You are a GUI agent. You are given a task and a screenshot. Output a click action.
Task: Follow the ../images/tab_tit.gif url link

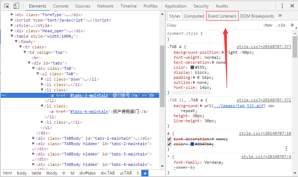[x=239, y=106]
